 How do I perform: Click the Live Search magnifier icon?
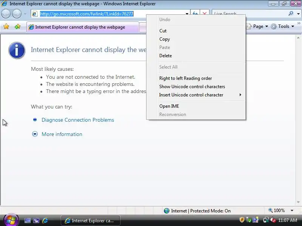point(291,14)
